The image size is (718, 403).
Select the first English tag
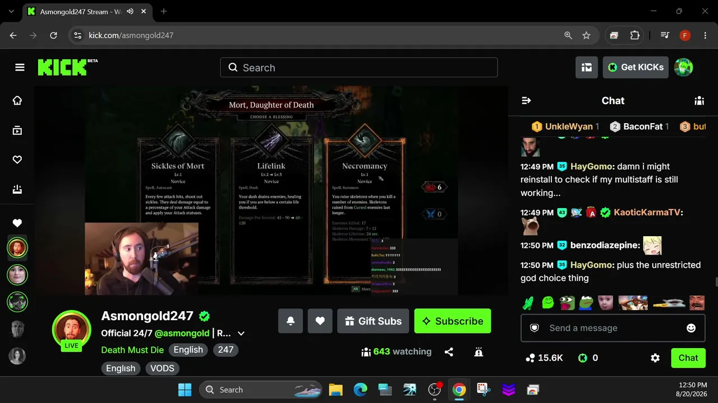pos(188,350)
